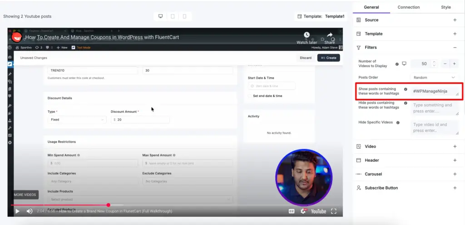Click the Filters funnel icon
The height and width of the screenshot is (225, 465).
(x=359, y=47)
